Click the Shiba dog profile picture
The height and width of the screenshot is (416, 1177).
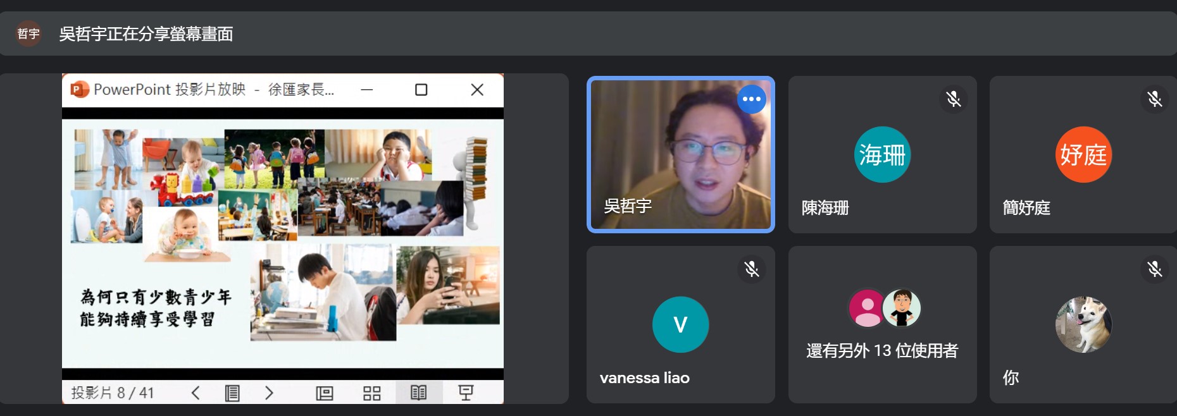(1083, 324)
